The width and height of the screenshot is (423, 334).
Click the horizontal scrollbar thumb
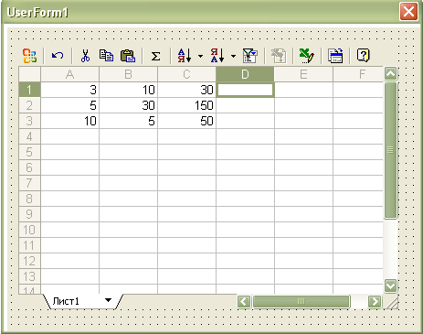click(x=301, y=302)
